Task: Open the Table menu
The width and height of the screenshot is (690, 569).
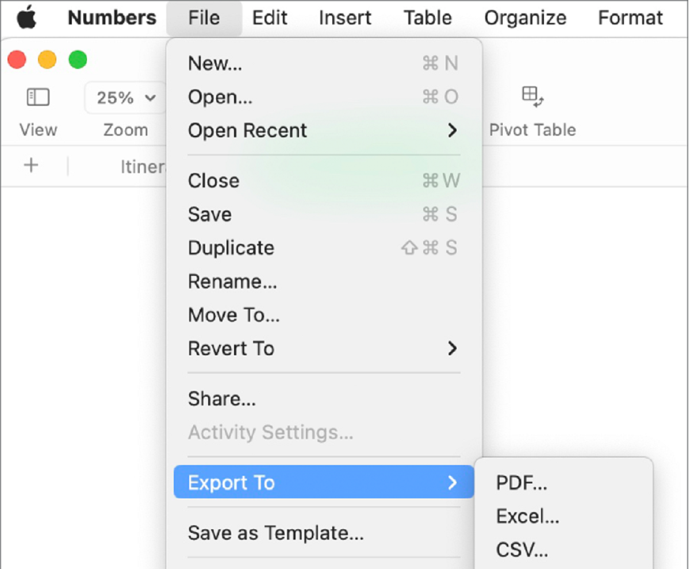Action: pyautogui.click(x=427, y=17)
